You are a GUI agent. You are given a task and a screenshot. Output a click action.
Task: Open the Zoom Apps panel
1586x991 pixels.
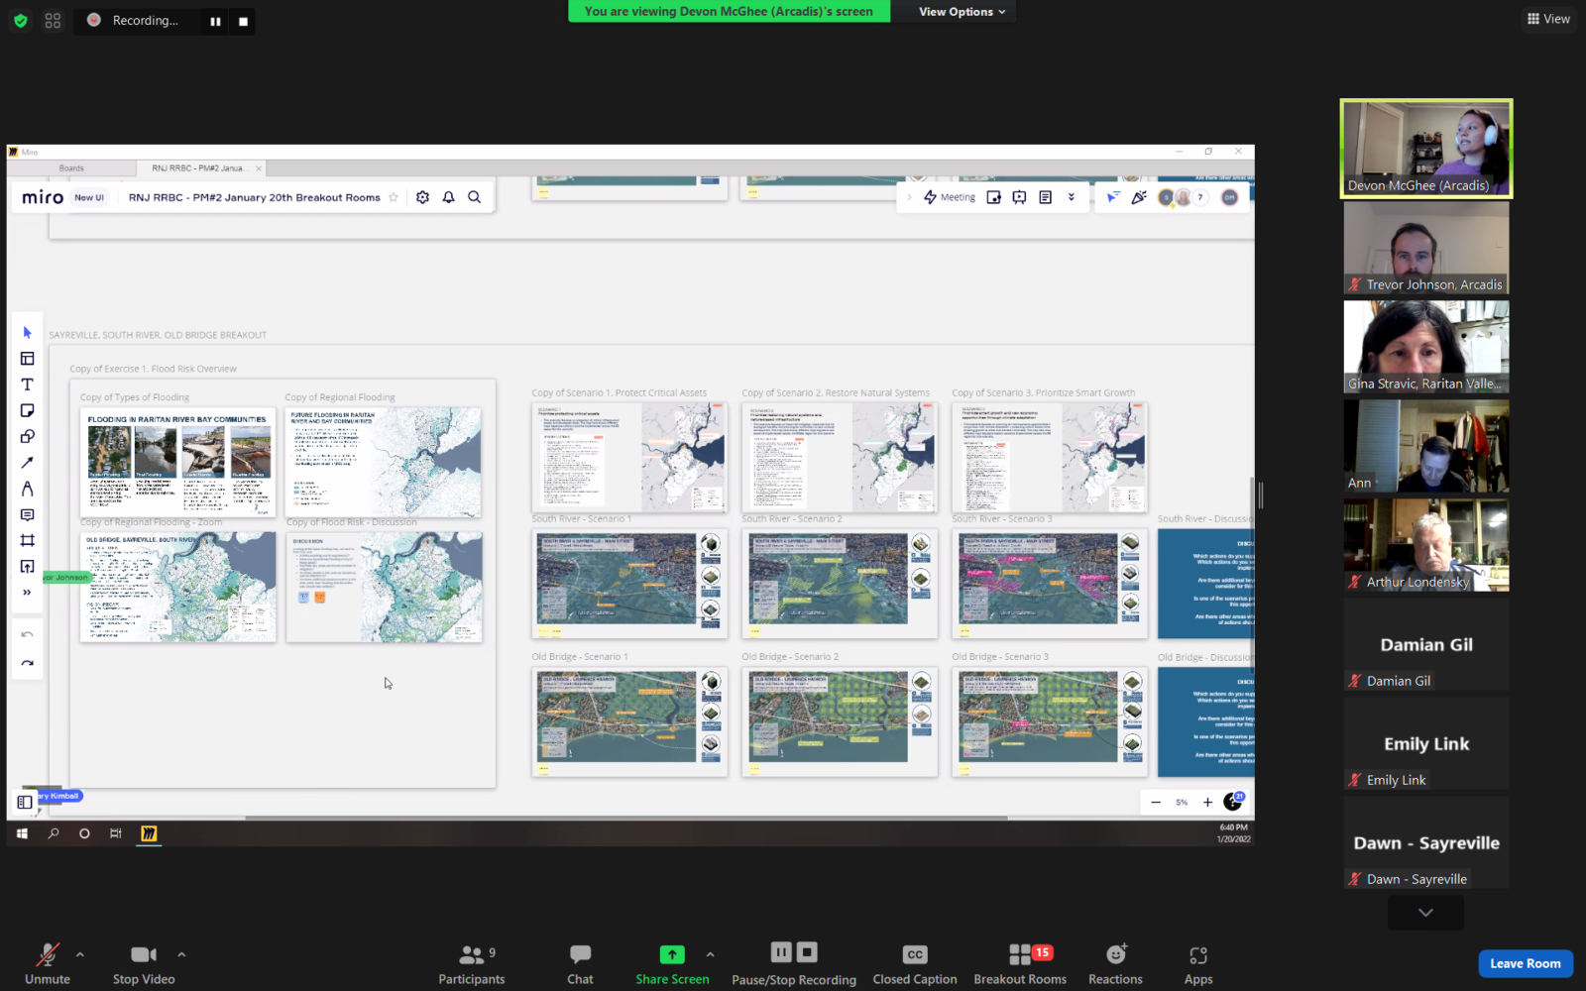[x=1197, y=962]
